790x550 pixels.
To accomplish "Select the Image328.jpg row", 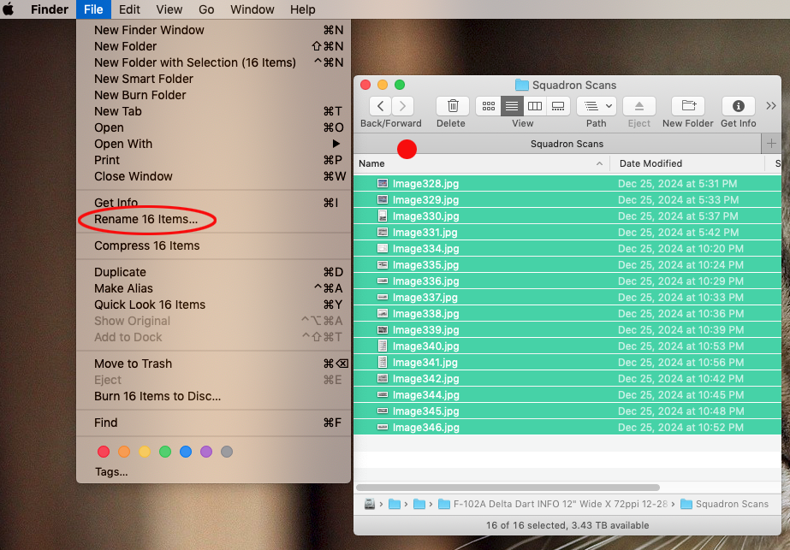I will [x=567, y=183].
